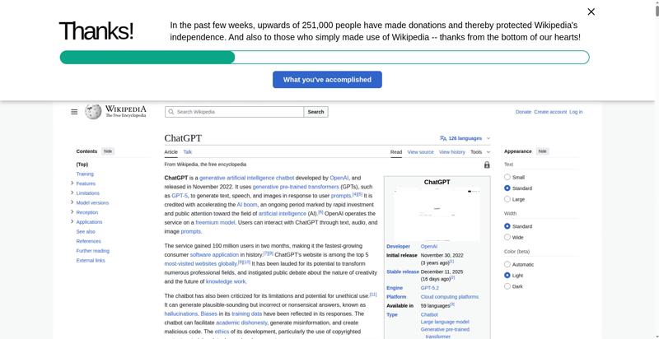Viewport: 659px width, 339px height.
Task: Open the View history tab
Action: [x=451, y=152]
